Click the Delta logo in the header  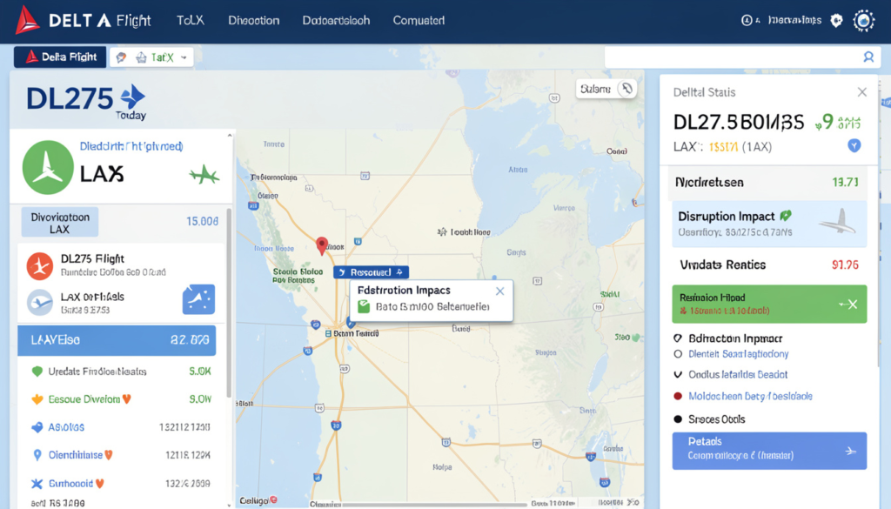(x=27, y=21)
